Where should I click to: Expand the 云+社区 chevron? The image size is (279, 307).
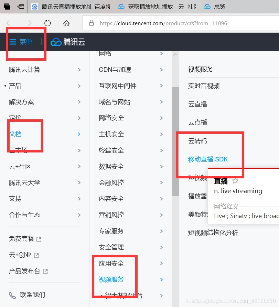[x=79, y=166]
